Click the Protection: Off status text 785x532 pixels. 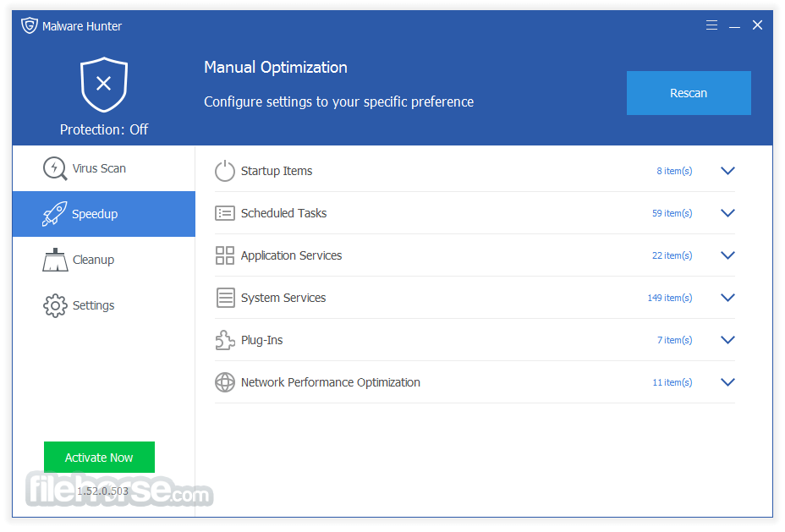point(104,129)
